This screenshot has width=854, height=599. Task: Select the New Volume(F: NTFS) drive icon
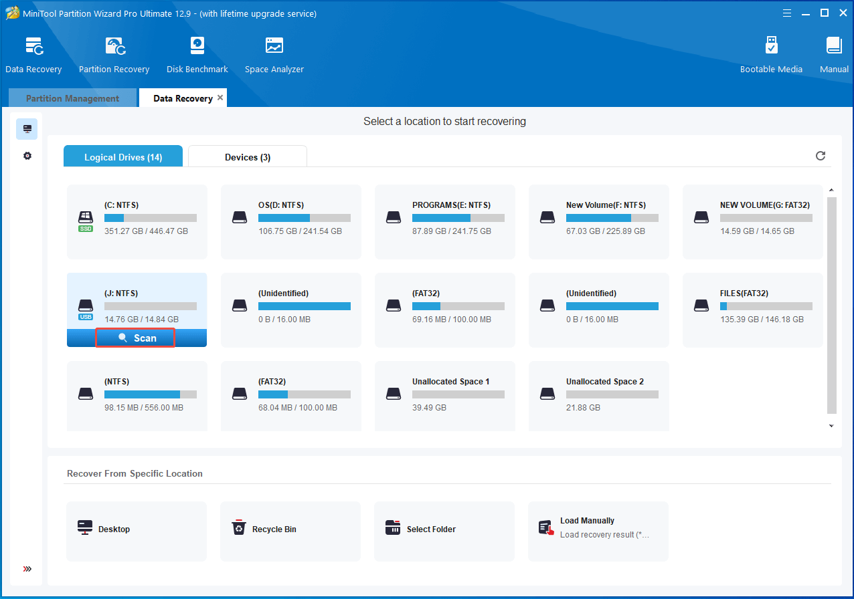(x=547, y=217)
